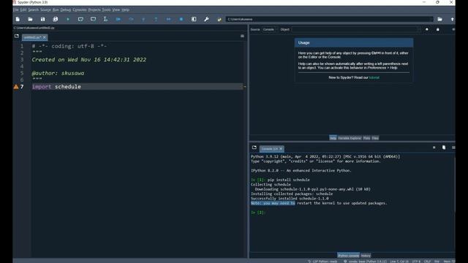
Task: Click warning triangle on line 7
Action: [16, 87]
